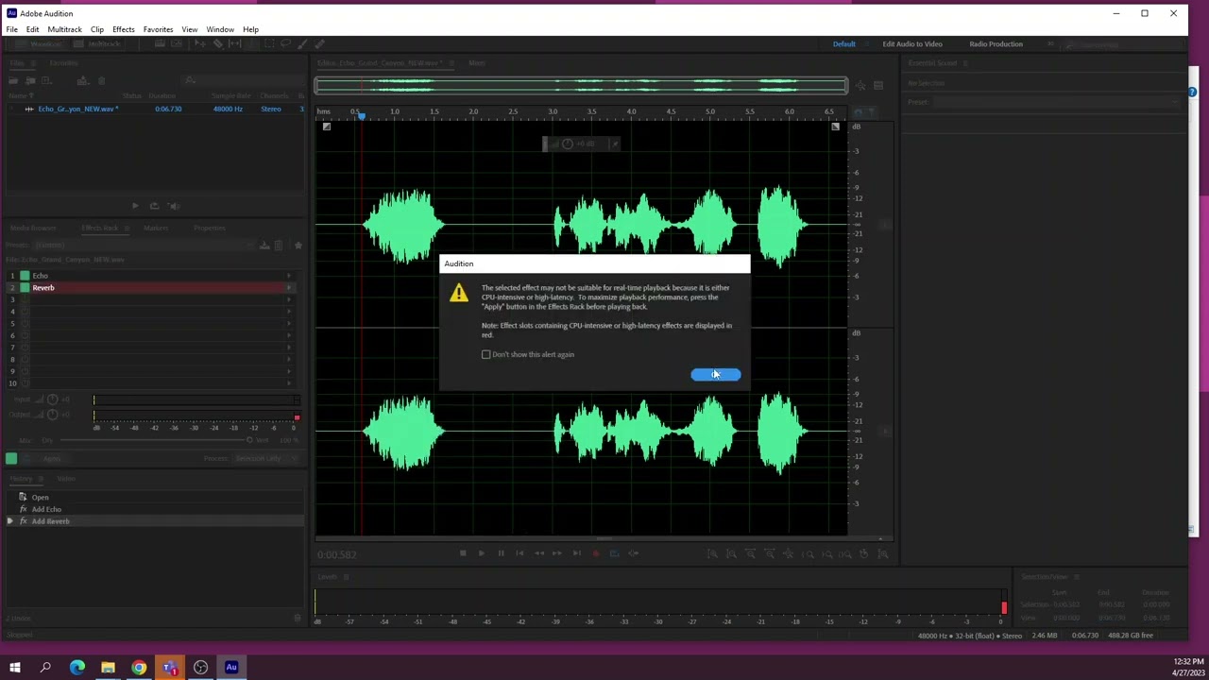
Task: Click the OK button in the alert dialog
Action: click(715, 375)
